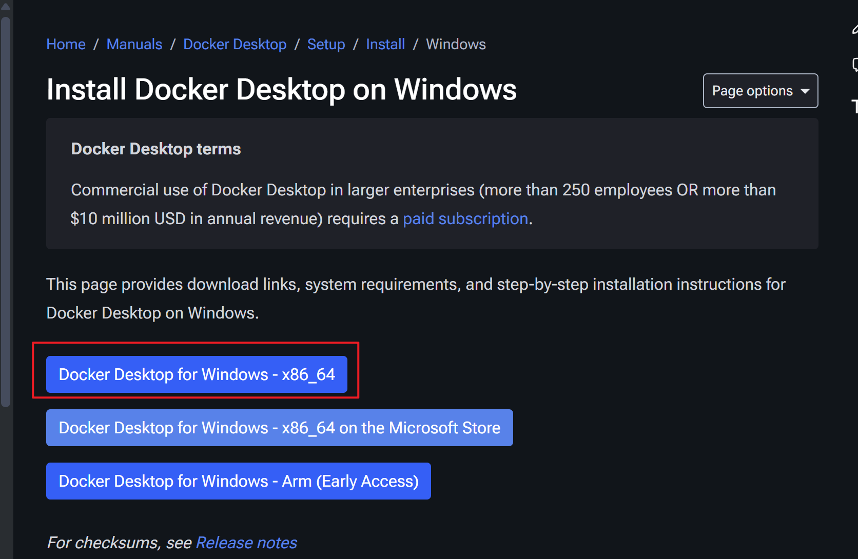Open the Manuals breadcrumb link

(134, 44)
